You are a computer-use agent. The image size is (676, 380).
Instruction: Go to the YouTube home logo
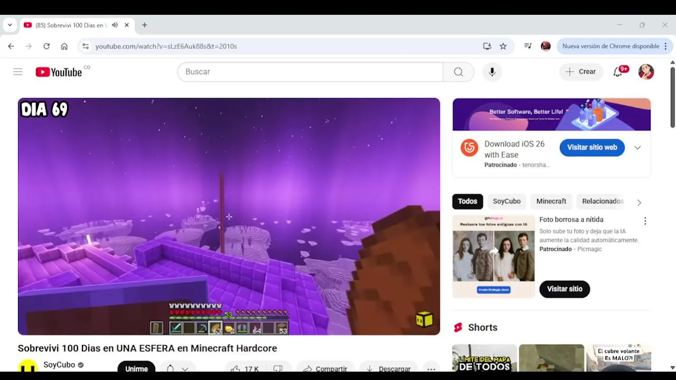[59, 72]
